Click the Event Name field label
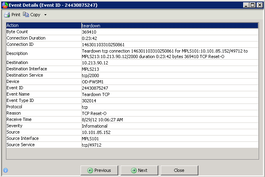This screenshot has height=177, width=265. point(18,94)
